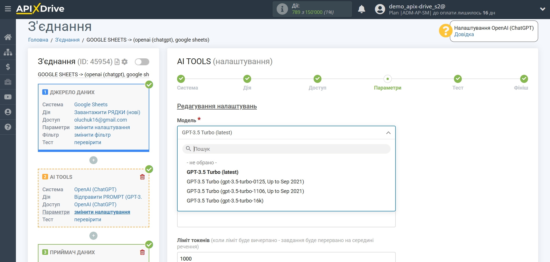
Task: Open Завантажити РЯДКИ (нові) action link
Action: coord(107,112)
